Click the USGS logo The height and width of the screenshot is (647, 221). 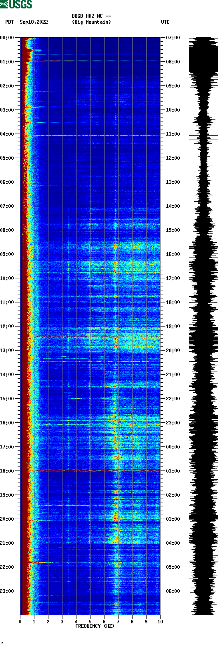16,4
